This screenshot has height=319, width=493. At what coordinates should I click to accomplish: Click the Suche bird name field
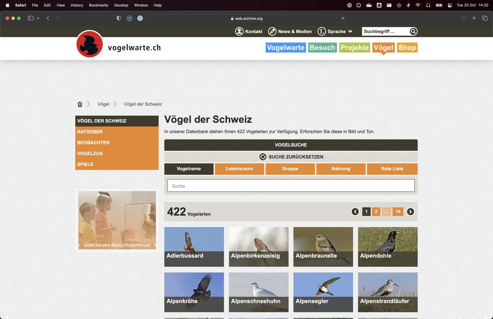(291, 186)
